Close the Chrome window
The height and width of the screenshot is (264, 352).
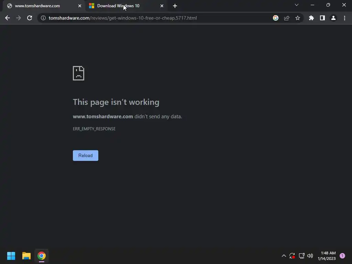coord(344,5)
